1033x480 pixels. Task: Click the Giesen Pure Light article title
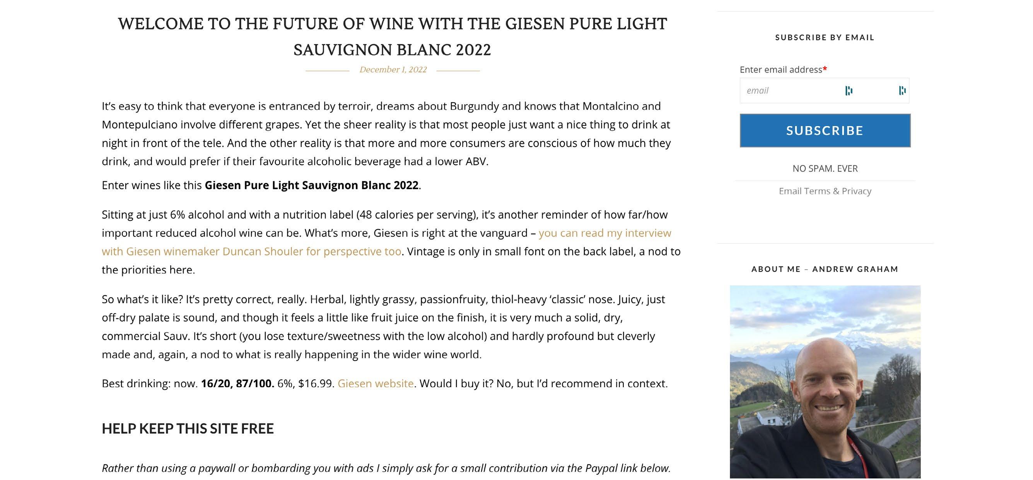392,36
